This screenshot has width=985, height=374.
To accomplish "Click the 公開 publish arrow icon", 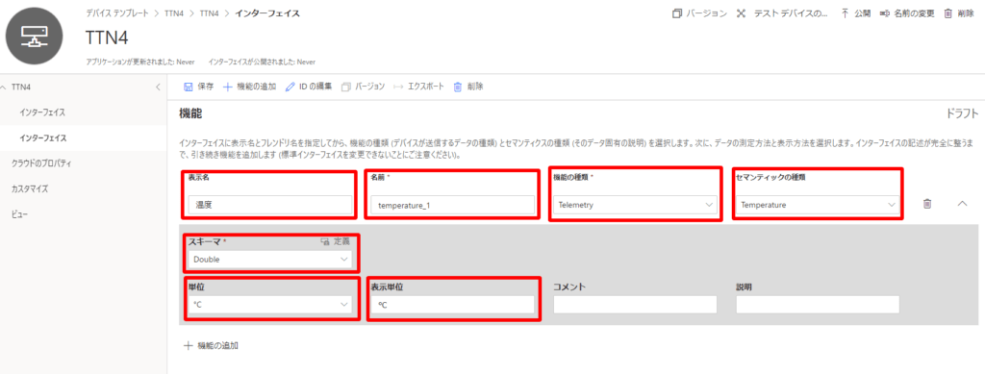I will click(845, 13).
